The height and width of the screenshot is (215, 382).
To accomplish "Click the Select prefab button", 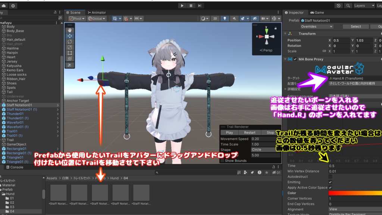I will pos(356,27).
